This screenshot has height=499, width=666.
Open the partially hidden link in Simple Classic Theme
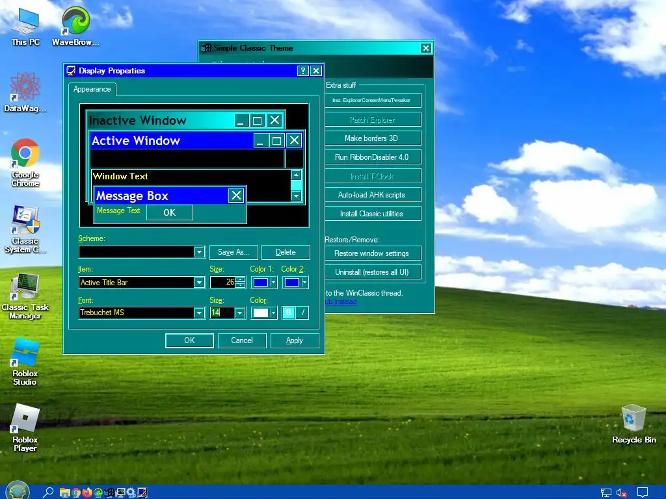click(341, 301)
